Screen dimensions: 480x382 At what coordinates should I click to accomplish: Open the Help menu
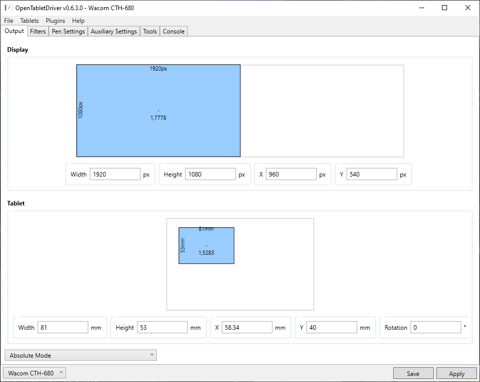click(x=78, y=21)
